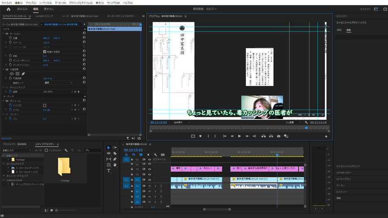Click the Home icon
Viewport: 388px width, 218px height.
9,9
